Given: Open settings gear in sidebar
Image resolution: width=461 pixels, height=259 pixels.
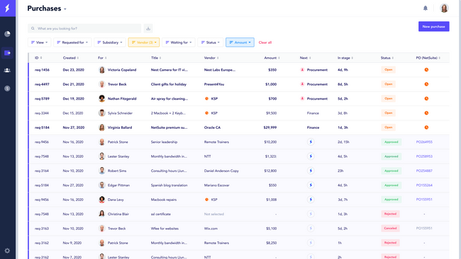Looking at the screenshot, I should point(7,251).
